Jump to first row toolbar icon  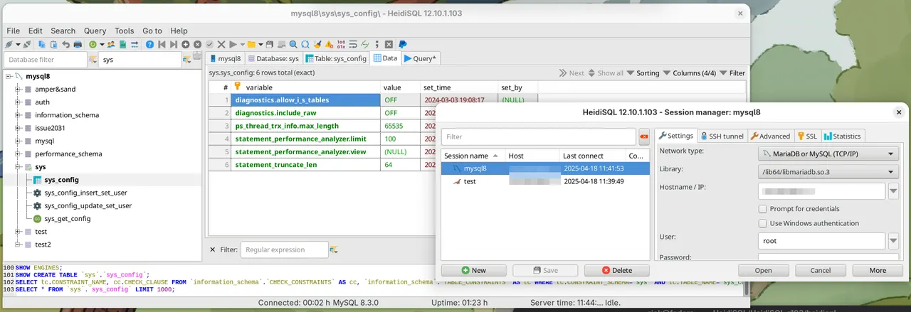click(x=162, y=44)
